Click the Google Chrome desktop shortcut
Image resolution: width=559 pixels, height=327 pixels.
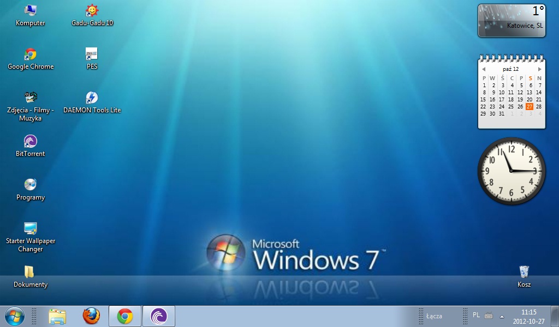(31, 55)
